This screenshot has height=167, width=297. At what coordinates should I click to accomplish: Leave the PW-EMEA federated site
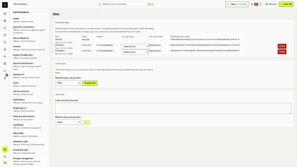[x=282, y=52]
